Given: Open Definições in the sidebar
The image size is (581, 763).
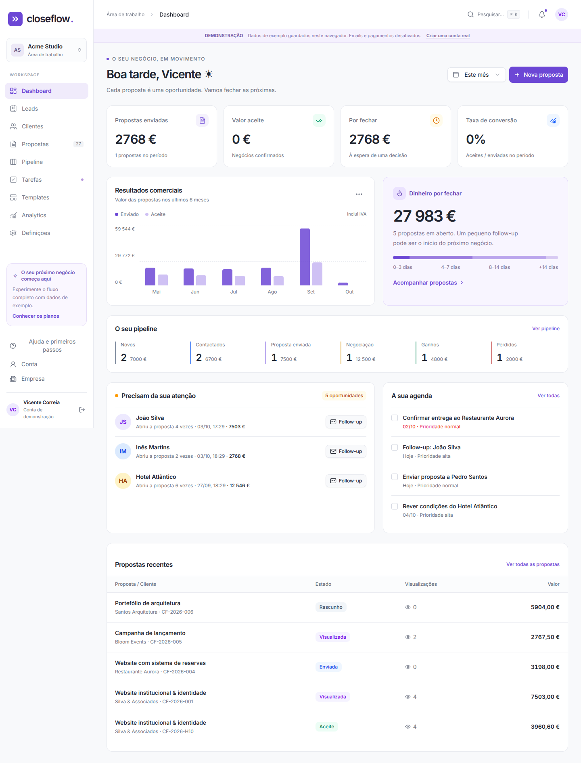Looking at the screenshot, I should 46,233.
